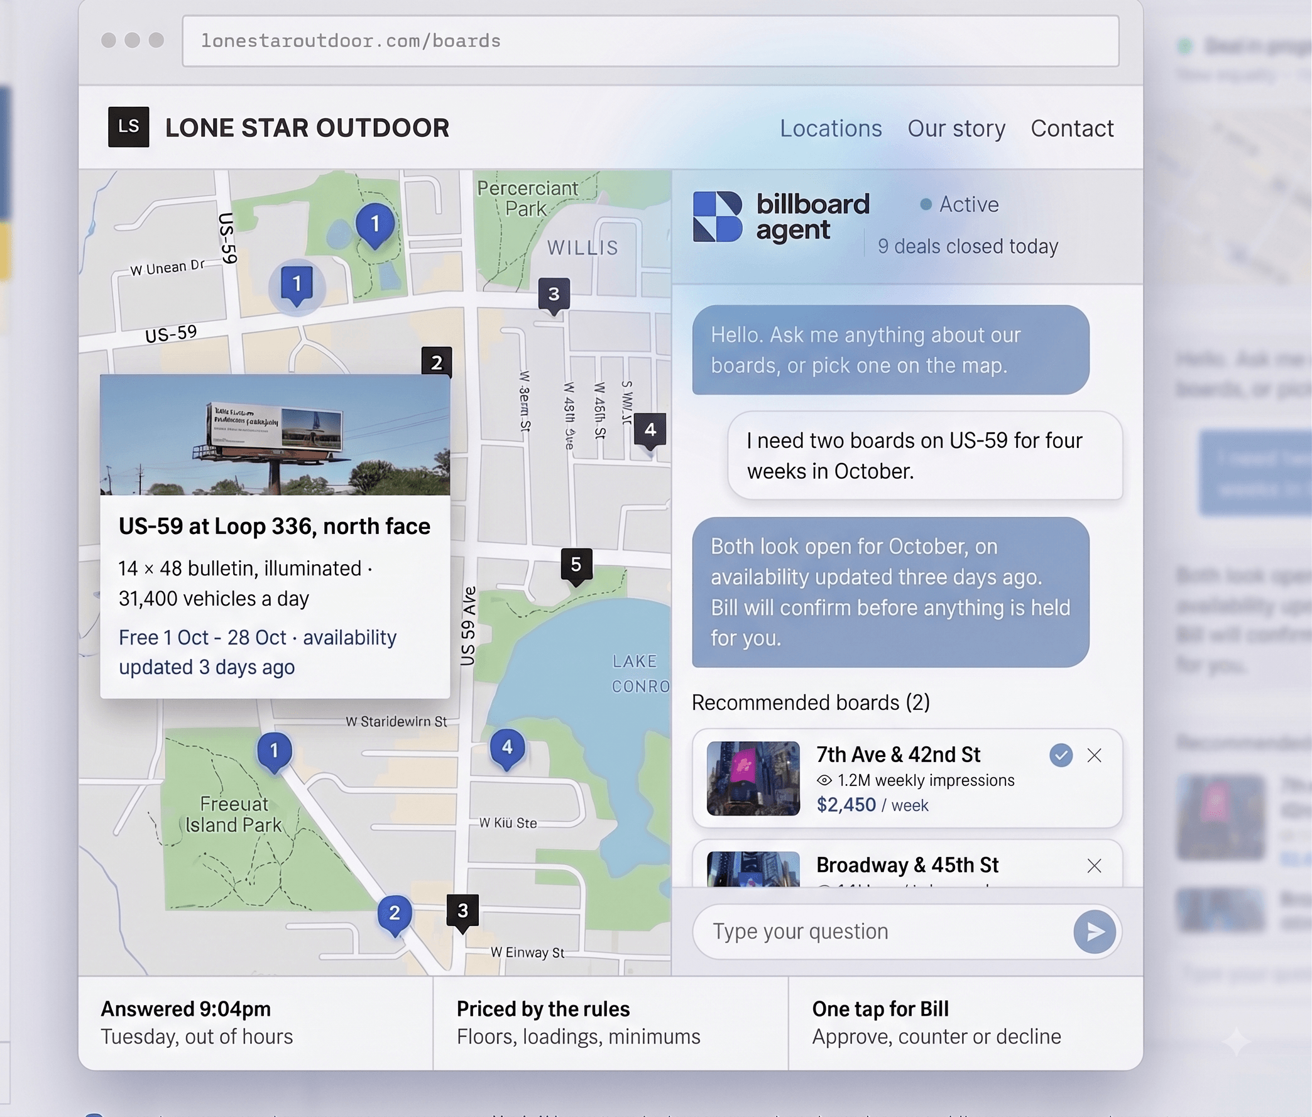The image size is (1312, 1117).
Task: Click the Free 1 Oct - 28 Oct availability text
Action: (257, 652)
